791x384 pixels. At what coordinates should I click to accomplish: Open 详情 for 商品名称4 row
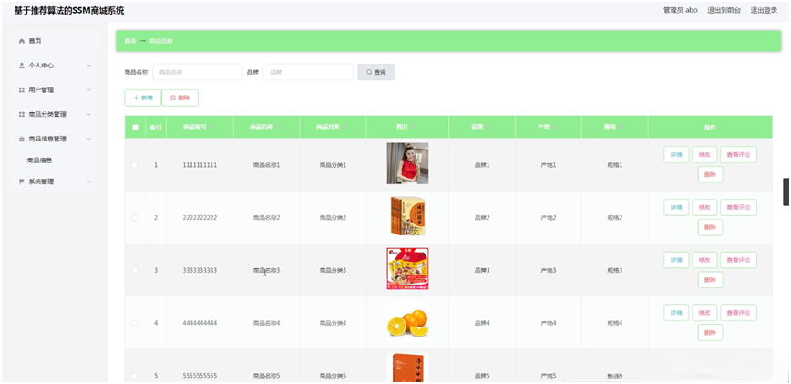click(676, 313)
